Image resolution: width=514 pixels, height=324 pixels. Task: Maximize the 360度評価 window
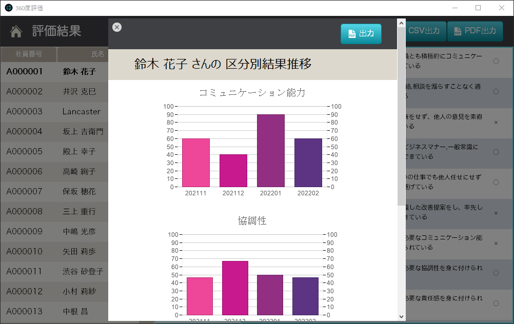pos(478,8)
